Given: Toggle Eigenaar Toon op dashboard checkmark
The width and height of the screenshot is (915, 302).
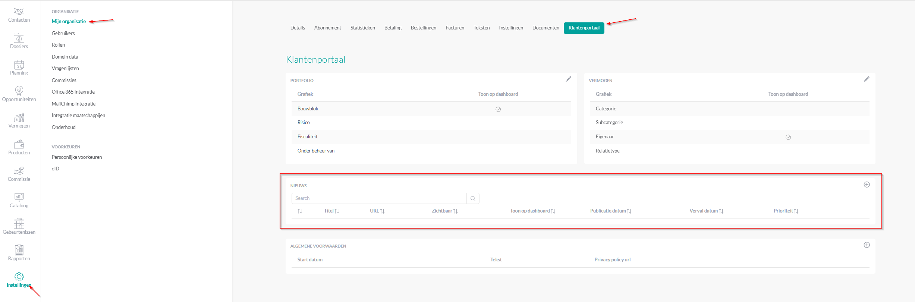Looking at the screenshot, I should (x=788, y=137).
